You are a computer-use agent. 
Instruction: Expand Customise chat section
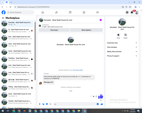122,43
